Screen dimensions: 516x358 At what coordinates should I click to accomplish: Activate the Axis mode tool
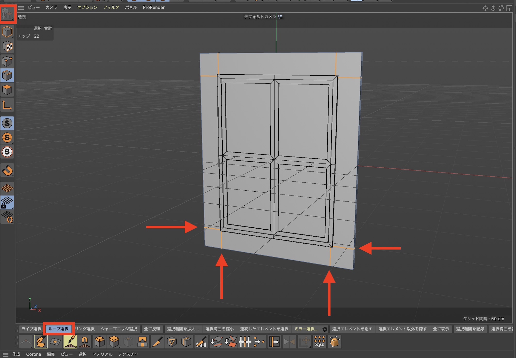(x=7, y=105)
